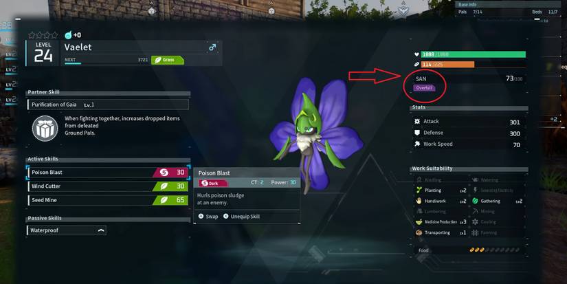Click the Handiwork hand icon
567x284 pixels.
click(419, 201)
